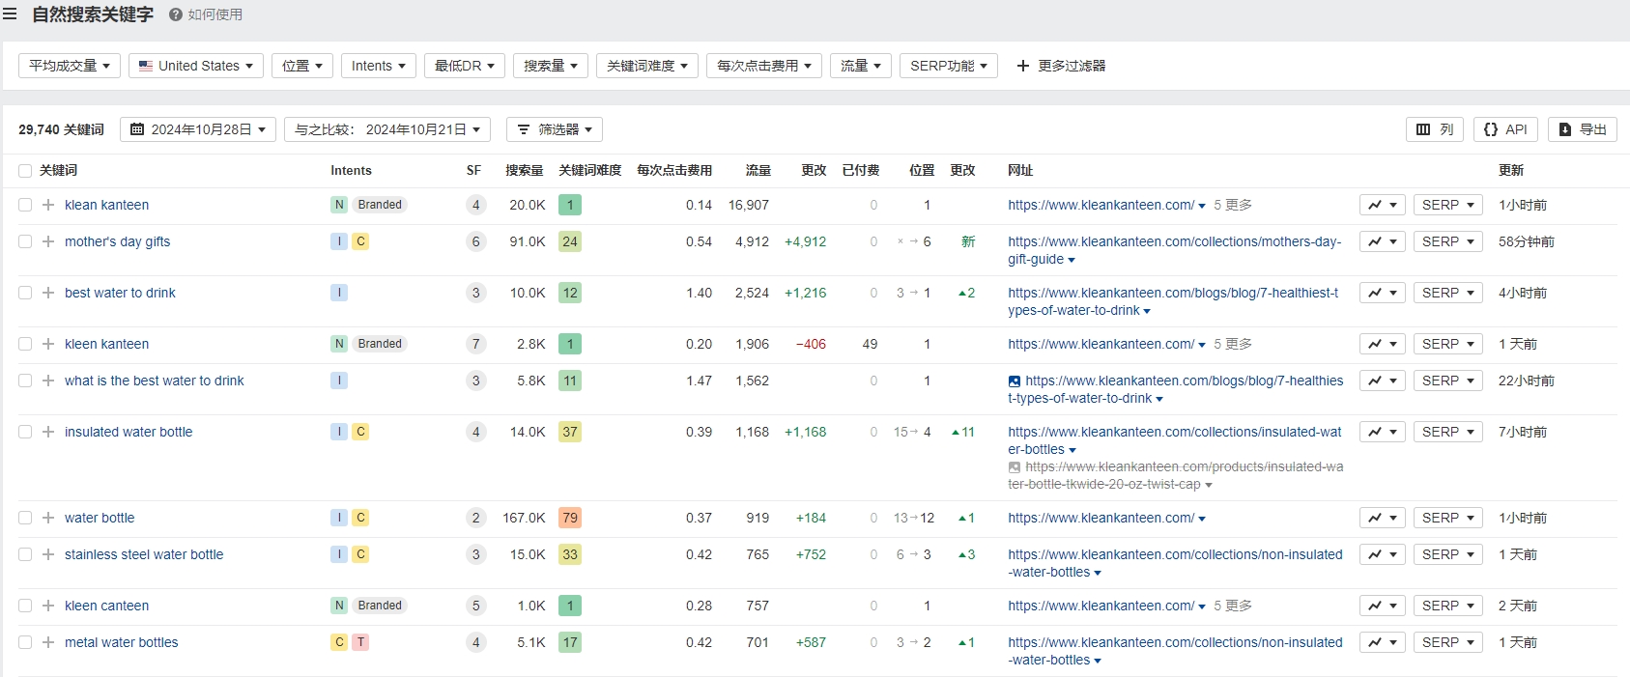Image resolution: width=1630 pixels, height=677 pixels.
Task: Click the SF count 6 for mother's day gifts
Action: [x=475, y=241]
